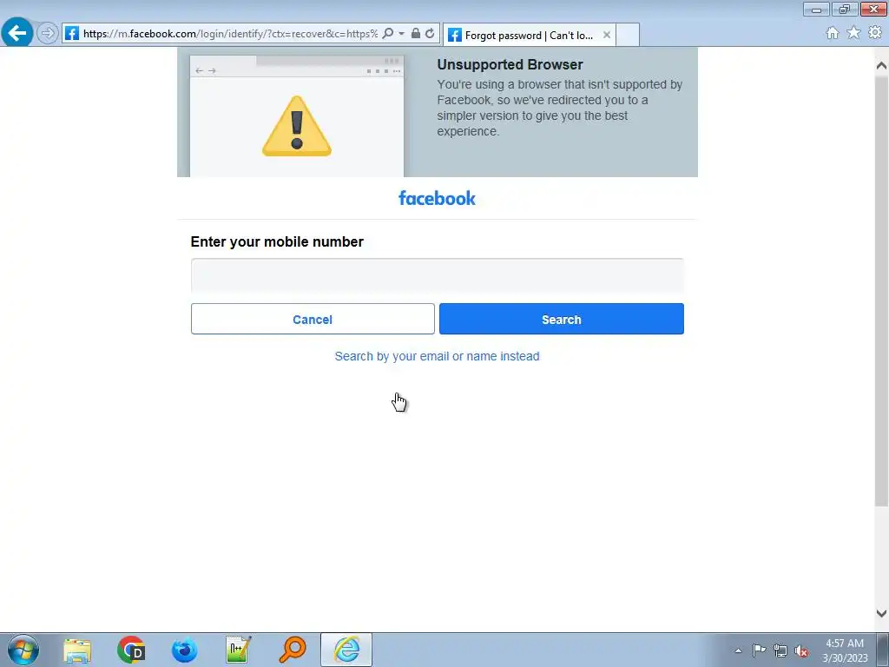Close the Forgot password tab

point(607,35)
